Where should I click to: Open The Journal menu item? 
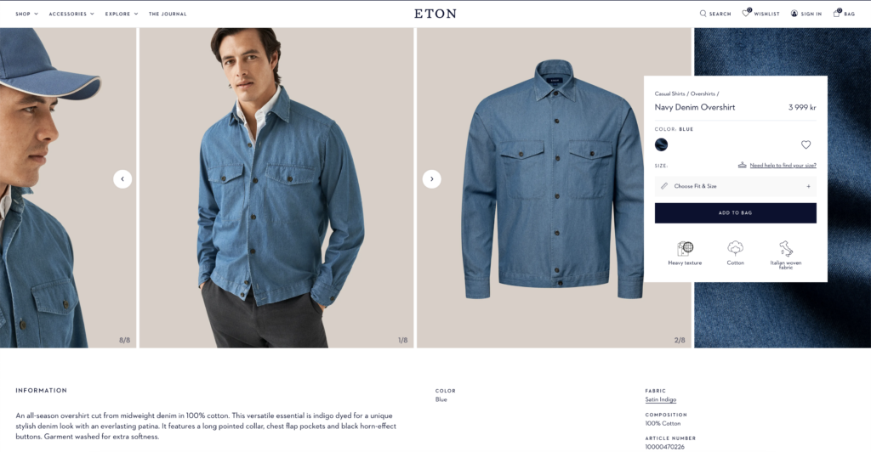168,14
